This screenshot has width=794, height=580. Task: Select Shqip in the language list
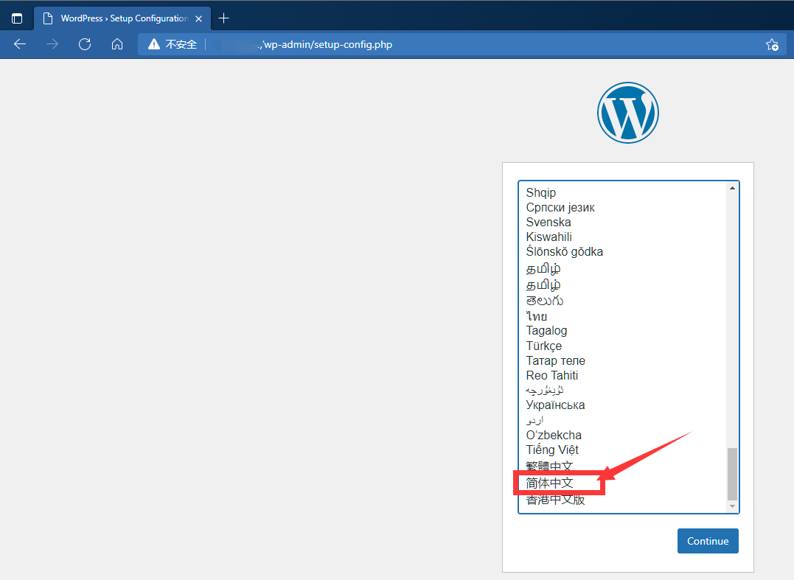623,193
